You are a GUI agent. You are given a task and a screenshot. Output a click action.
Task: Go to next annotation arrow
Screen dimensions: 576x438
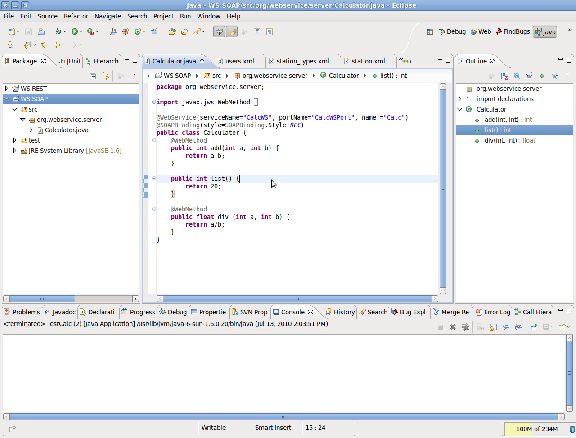point(11,45)
